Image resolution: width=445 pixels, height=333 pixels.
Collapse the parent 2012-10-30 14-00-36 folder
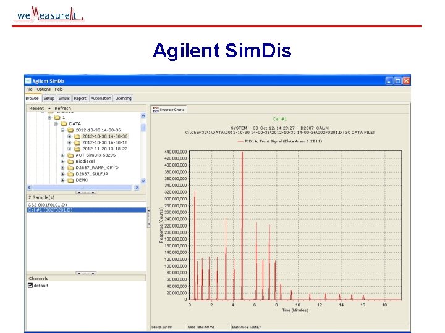pos(62,130)
